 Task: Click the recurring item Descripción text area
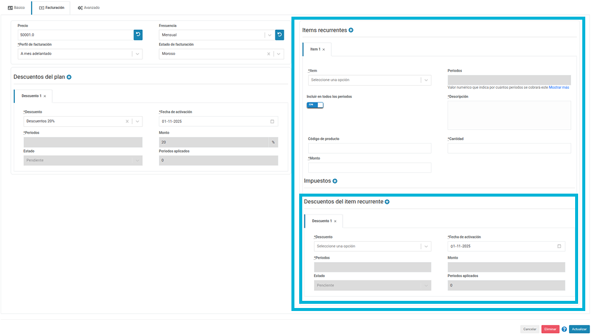click(509, 115)
